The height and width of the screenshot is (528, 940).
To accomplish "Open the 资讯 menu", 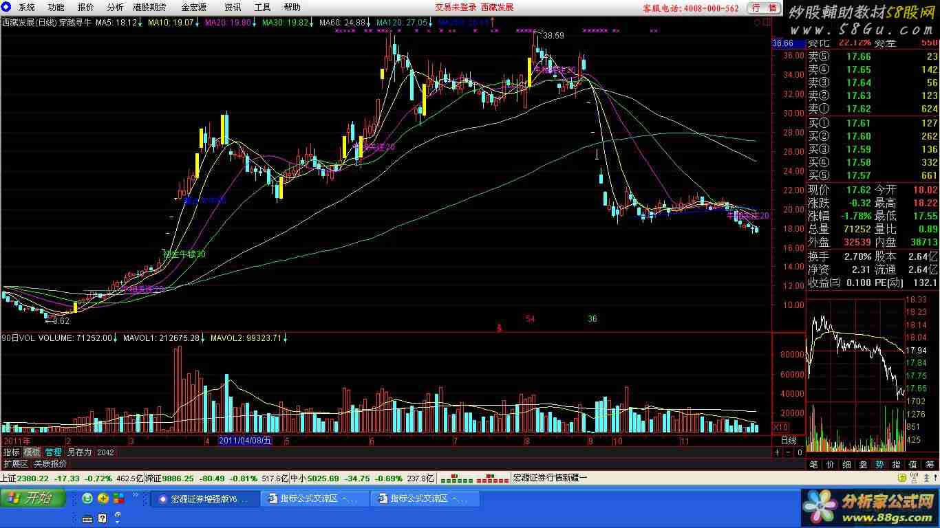I will point(233,8).
